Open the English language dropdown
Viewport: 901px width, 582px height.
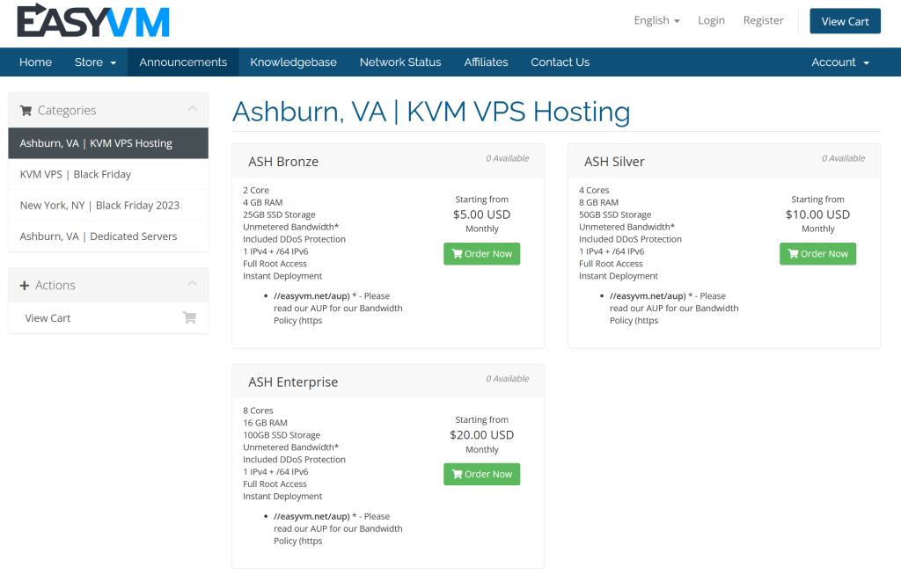coord(656,20)
